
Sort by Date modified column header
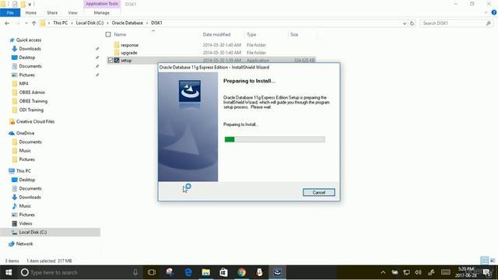pos(216,34)
